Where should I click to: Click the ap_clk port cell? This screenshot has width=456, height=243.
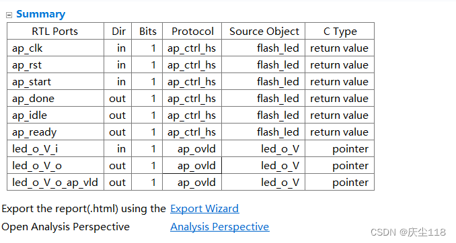click(55, 48)
